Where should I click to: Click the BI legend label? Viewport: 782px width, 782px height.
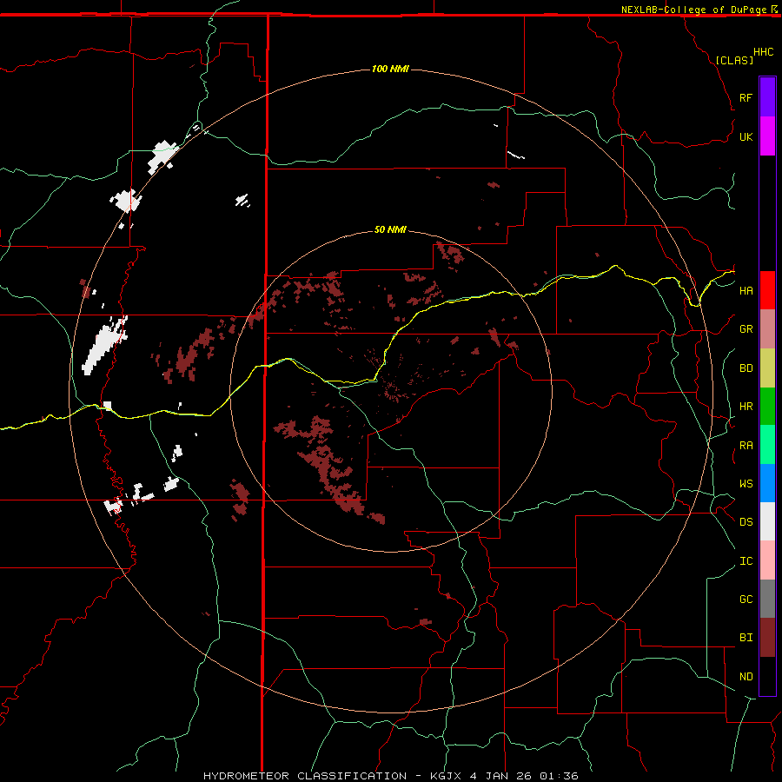(746, 638)
